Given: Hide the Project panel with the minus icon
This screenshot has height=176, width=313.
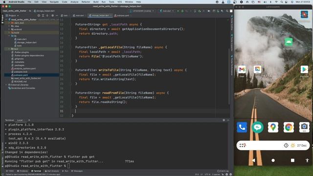Looking at the screenshot, I should [57, 15].
